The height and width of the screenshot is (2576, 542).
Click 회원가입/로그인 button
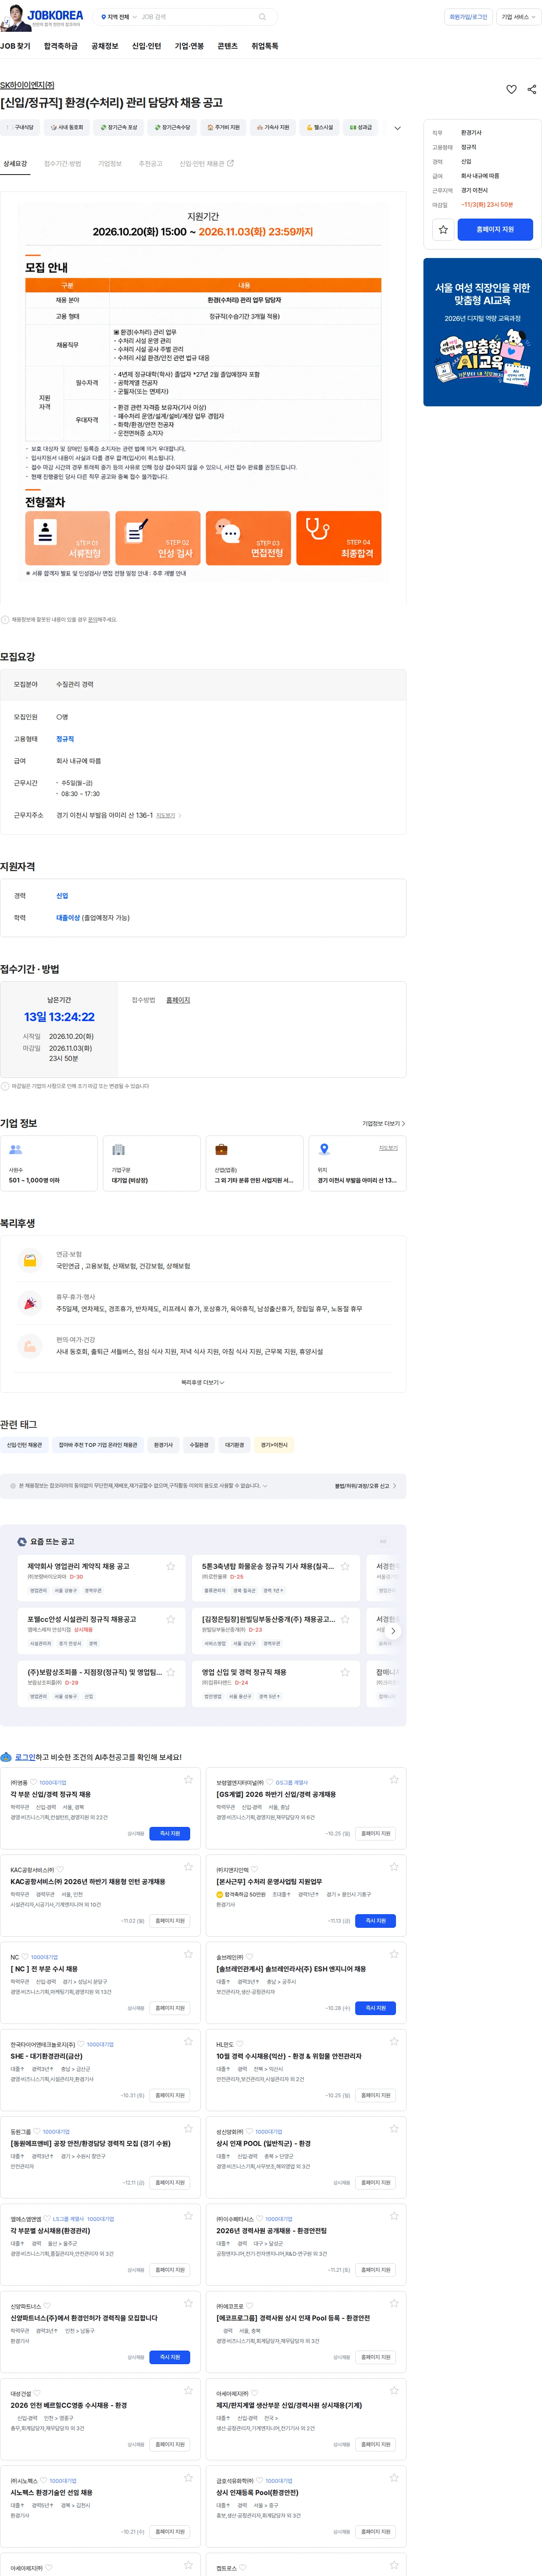click(468, 17)
